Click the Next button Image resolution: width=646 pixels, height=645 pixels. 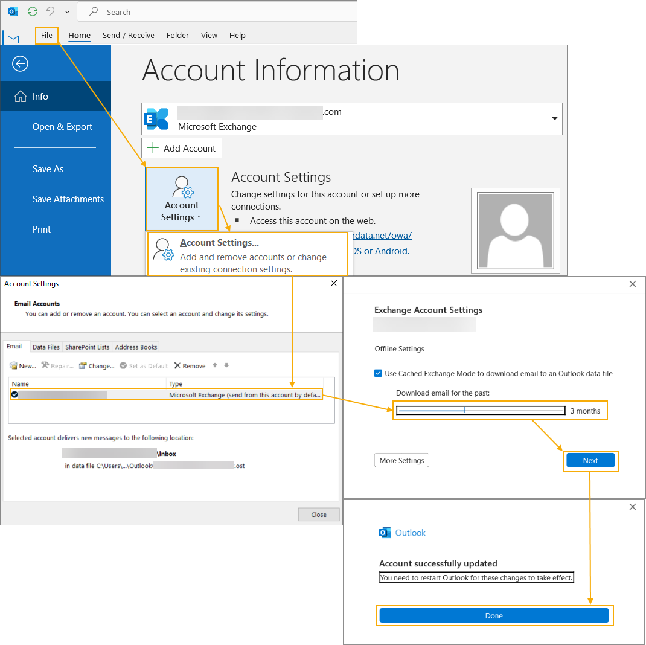coord(590,461)
